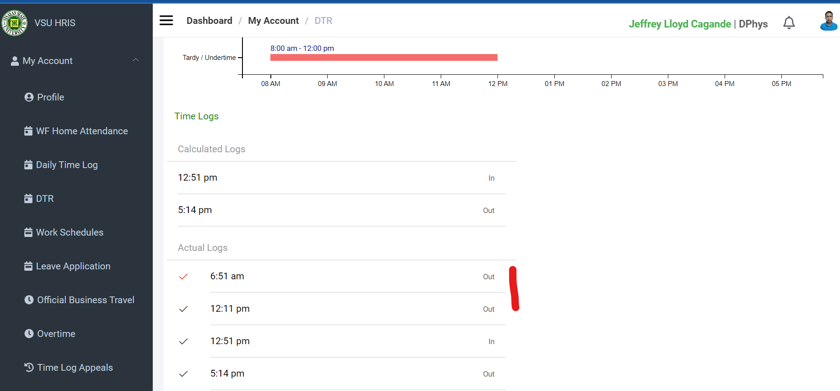Open WF Home Attendance menu item
840x391 pixels.
pyautogui.click(x=82, y=131)
